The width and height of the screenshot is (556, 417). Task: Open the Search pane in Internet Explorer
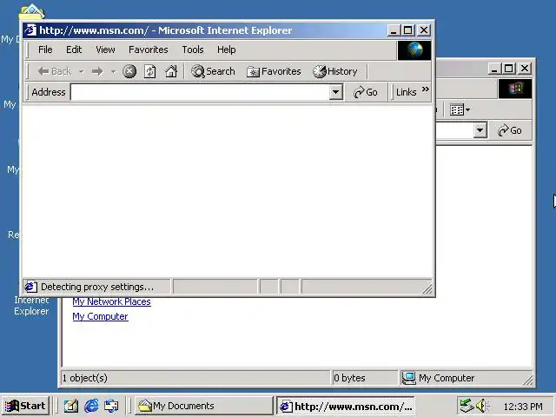point(213,71)
